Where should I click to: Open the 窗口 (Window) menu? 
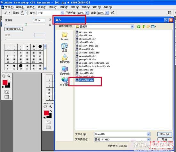coord(97,7)
